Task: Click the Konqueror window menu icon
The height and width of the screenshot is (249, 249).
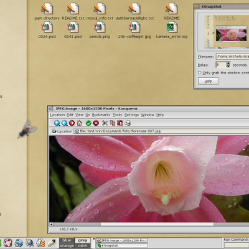Action: (x=50, y=108)
